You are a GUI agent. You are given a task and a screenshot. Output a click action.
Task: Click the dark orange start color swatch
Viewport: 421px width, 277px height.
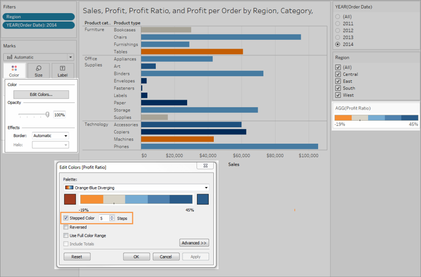[x=70, y=199]
